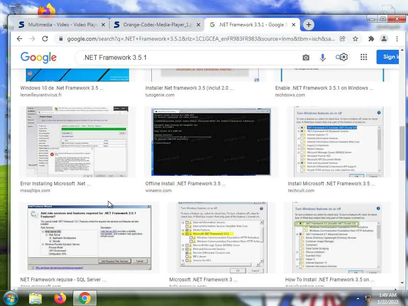
Task: Open 'Enable .NET Framework 3.5.1 on Windows' result
Action: point(324,88)
